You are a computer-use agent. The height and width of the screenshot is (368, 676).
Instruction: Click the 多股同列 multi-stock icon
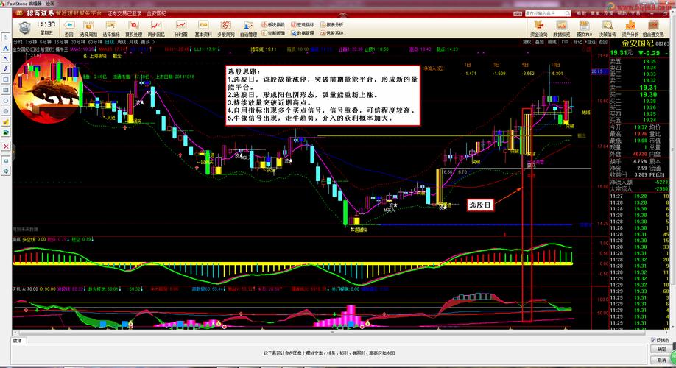point(226,26)
